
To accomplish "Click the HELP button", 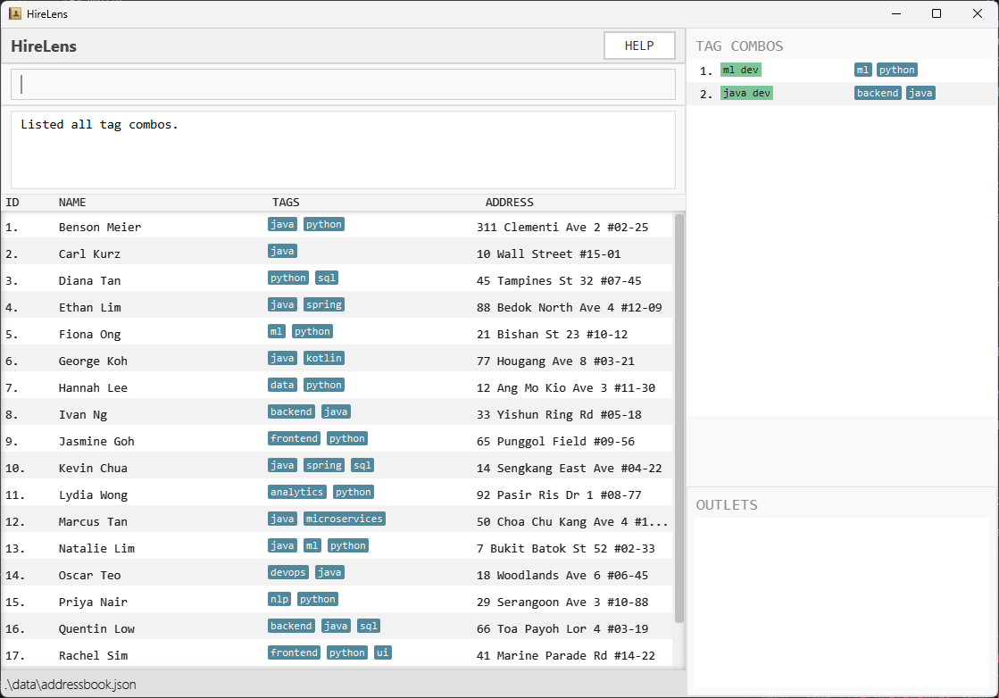I will click(x=639, y=46).
